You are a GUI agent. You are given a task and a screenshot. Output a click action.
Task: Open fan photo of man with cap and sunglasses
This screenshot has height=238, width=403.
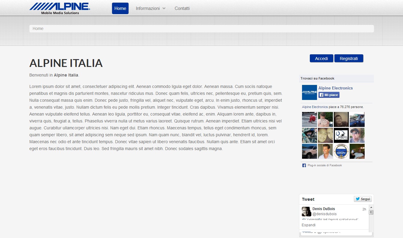[357, 135]
